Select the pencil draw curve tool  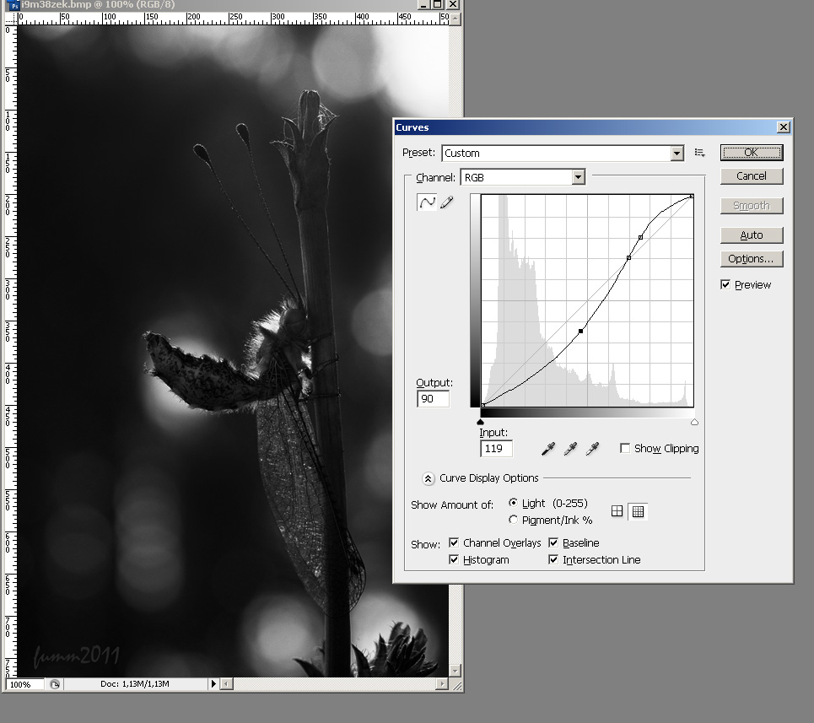coord(447,202)
